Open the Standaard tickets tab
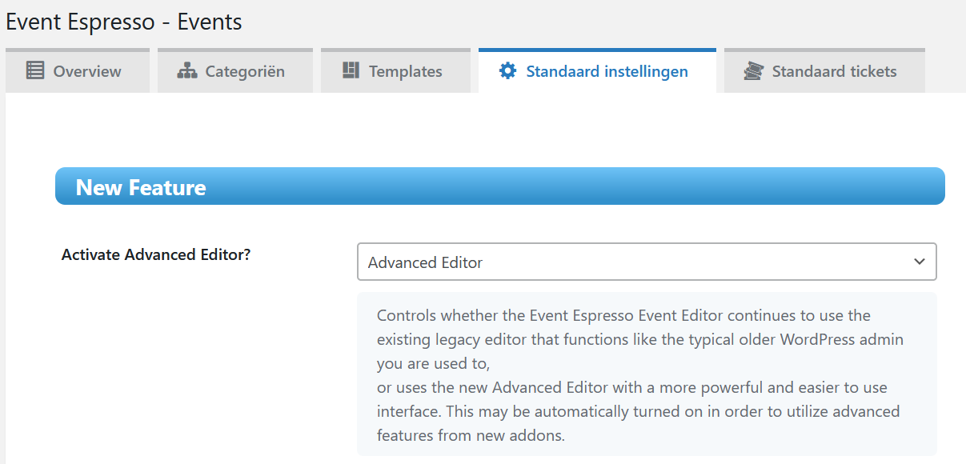 [824, 70]
